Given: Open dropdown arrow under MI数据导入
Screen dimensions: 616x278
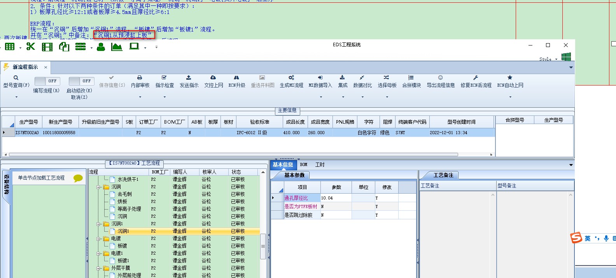Looking at the screenshot, I should click(320, 97).
